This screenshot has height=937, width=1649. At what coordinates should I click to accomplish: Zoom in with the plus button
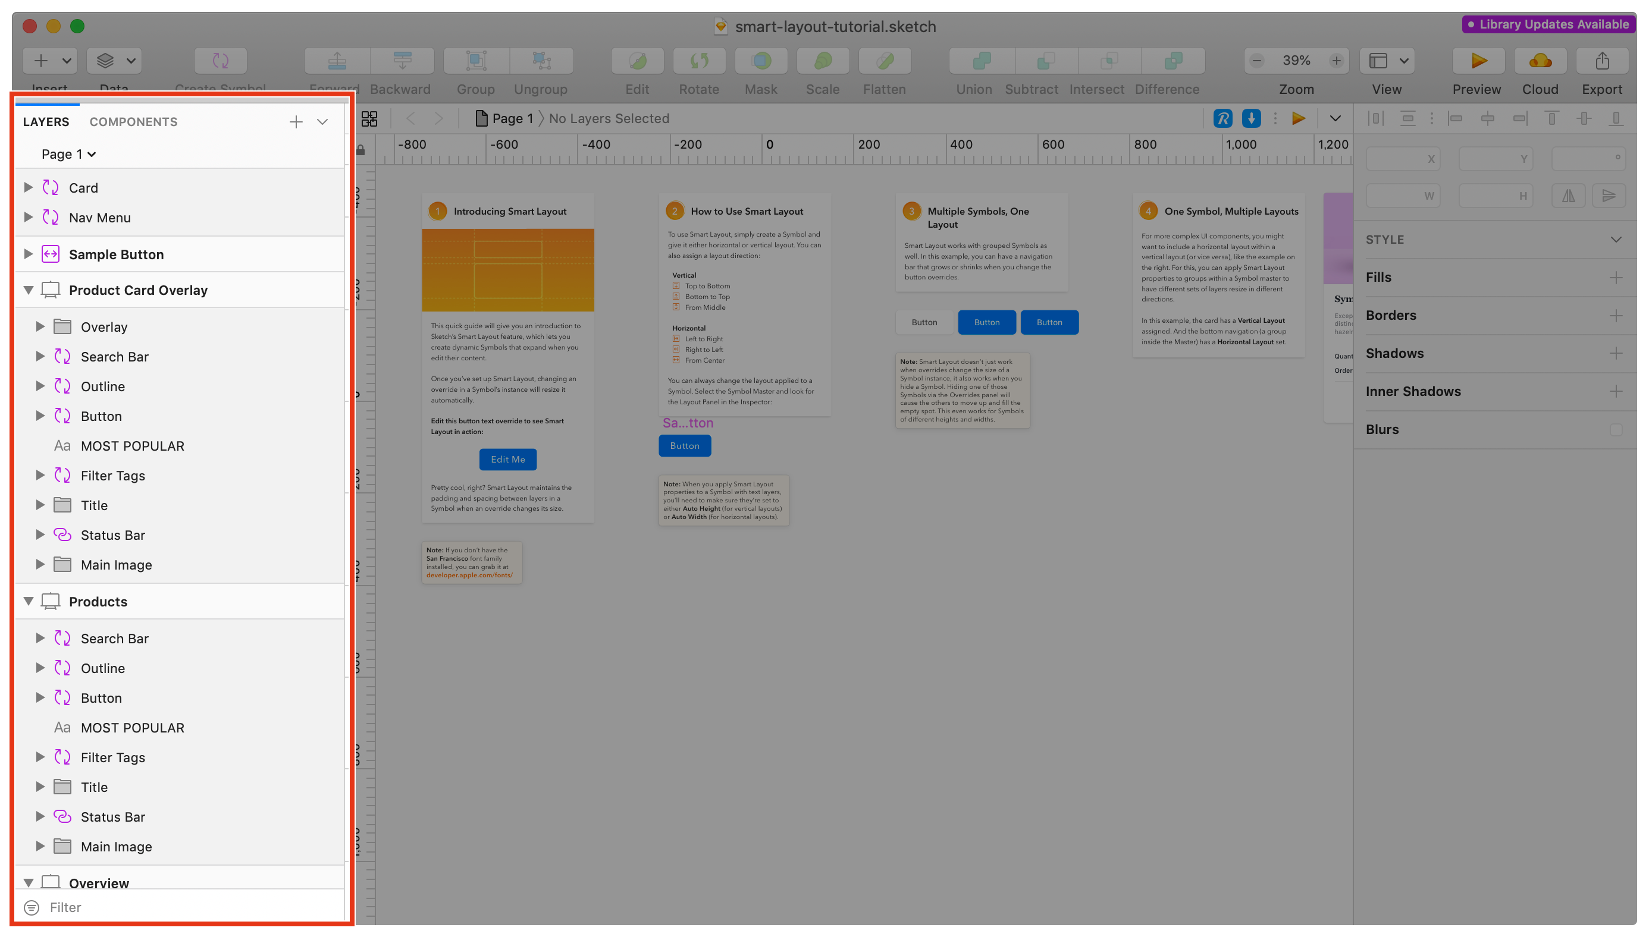(x=1336, y=61)
